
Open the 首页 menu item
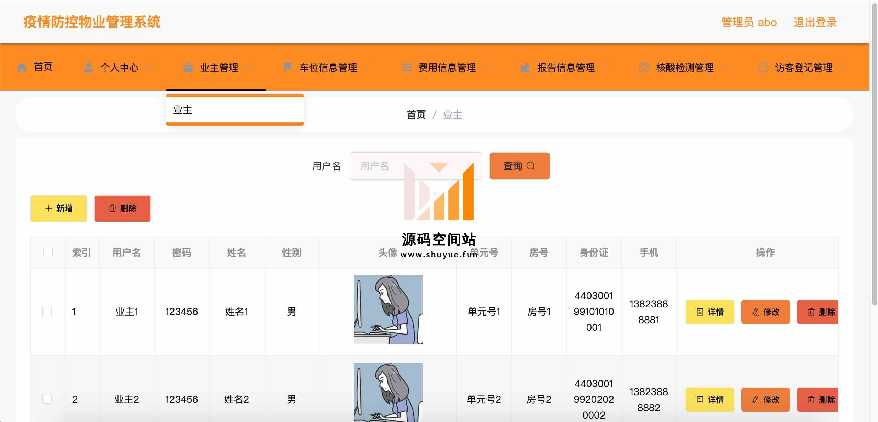coord(43,67)
